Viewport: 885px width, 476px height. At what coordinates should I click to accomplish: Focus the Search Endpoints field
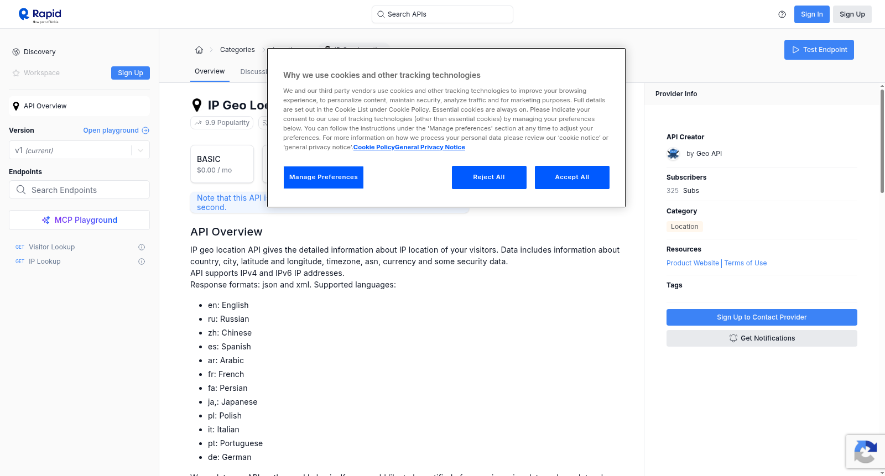point(79,190)
